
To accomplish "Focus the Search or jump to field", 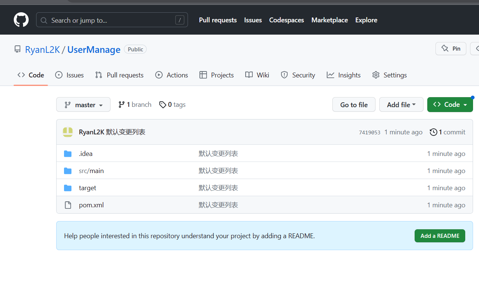I will (112, 20).
